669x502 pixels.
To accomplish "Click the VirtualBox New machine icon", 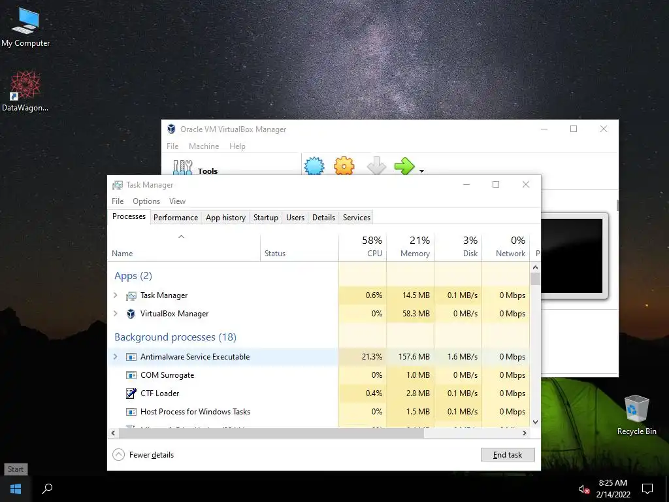I will point(314,166).
